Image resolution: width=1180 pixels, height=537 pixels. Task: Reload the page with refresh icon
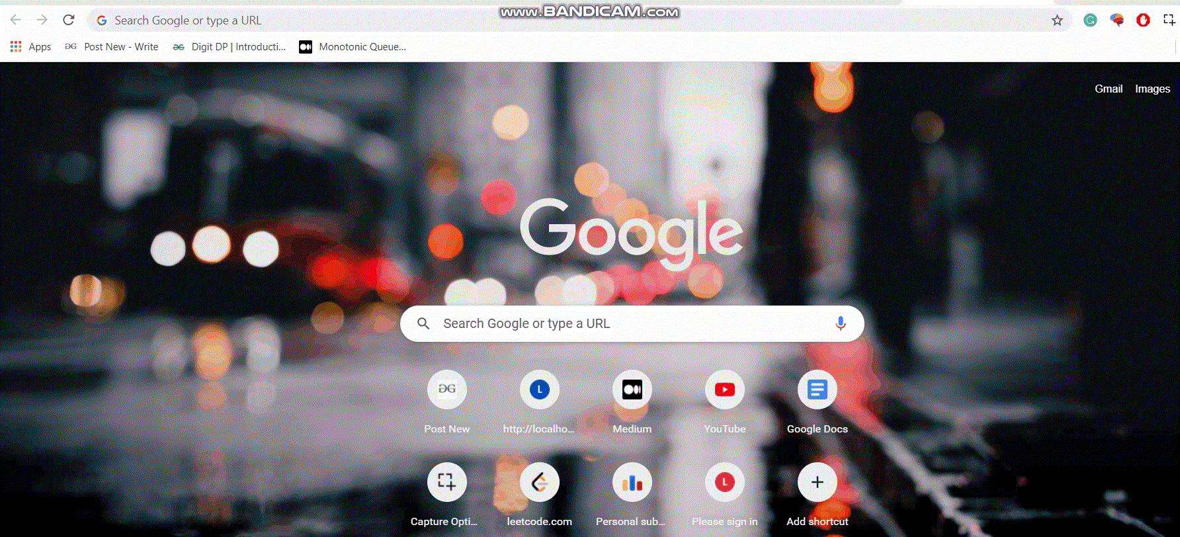[x=69, y=20]
